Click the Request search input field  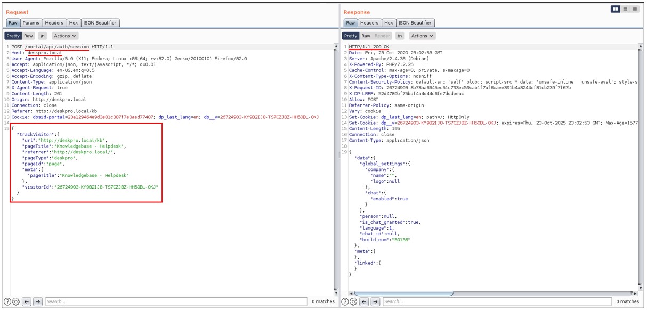point(176,301)
